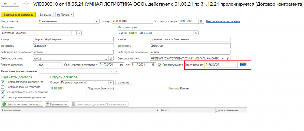Click Пометить на удаление / Снять пометку
Image resolution: width=304 pixels, height=131 pixels.
(99, 104)
